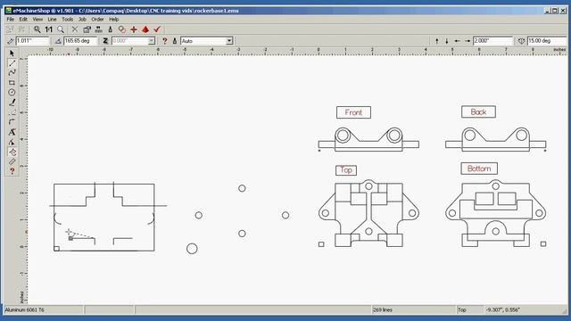Click the 1:1 actual size icon
Viewport: 571px width, 321px height.
49,29
